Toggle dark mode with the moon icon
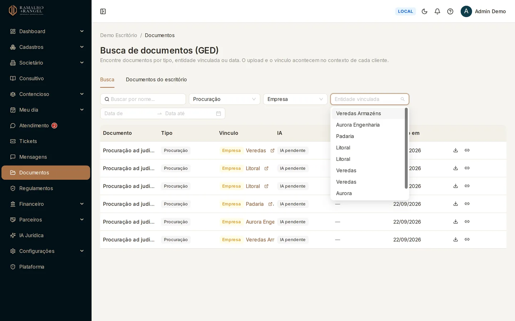Screen dimensions: 515x321 [425, 11]
